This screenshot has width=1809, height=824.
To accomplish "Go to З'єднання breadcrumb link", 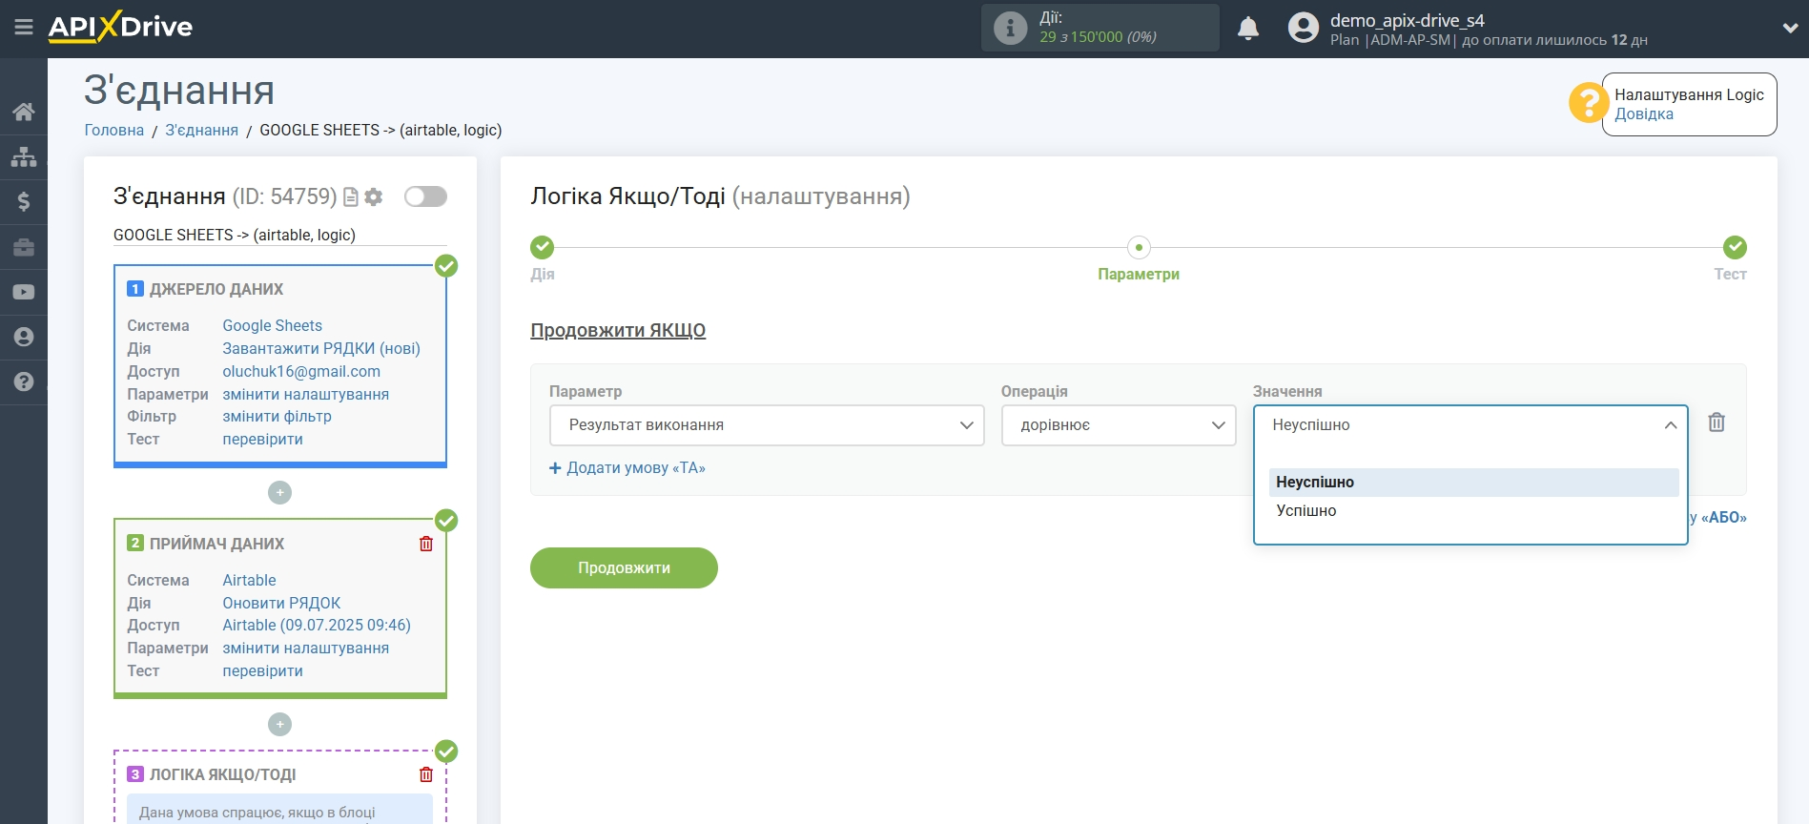I will click(202, 131).
